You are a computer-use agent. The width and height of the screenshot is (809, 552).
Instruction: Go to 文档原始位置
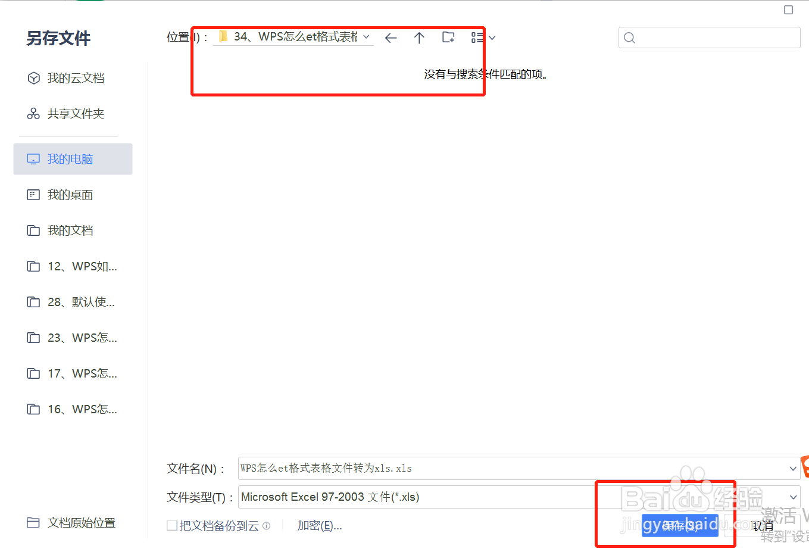tap(71, 523)
